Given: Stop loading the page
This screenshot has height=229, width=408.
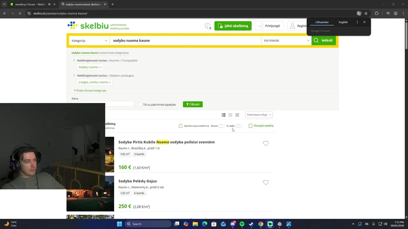Looking at the screenshot, I should click(20, 13).
